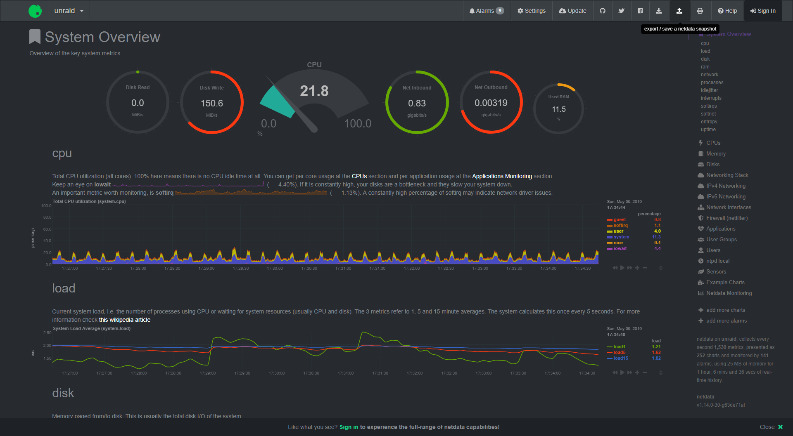793x436 pixels.
Task: Open the 'this wikipedia article' link
Action: (124, 320)
